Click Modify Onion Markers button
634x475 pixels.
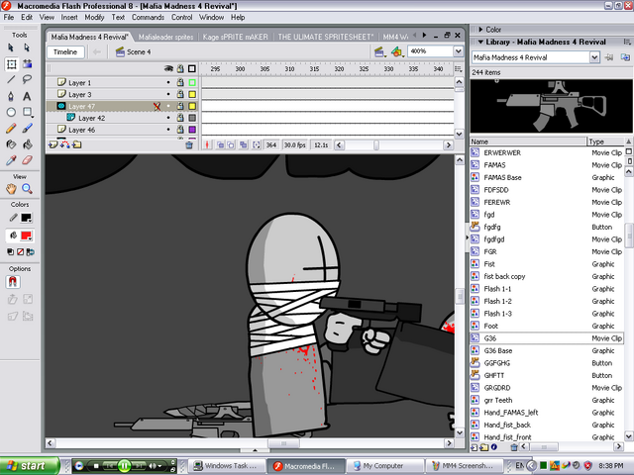pos(257,145)
